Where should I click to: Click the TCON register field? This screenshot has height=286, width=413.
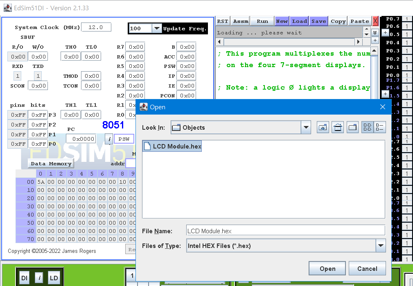[x=91, y=86]
